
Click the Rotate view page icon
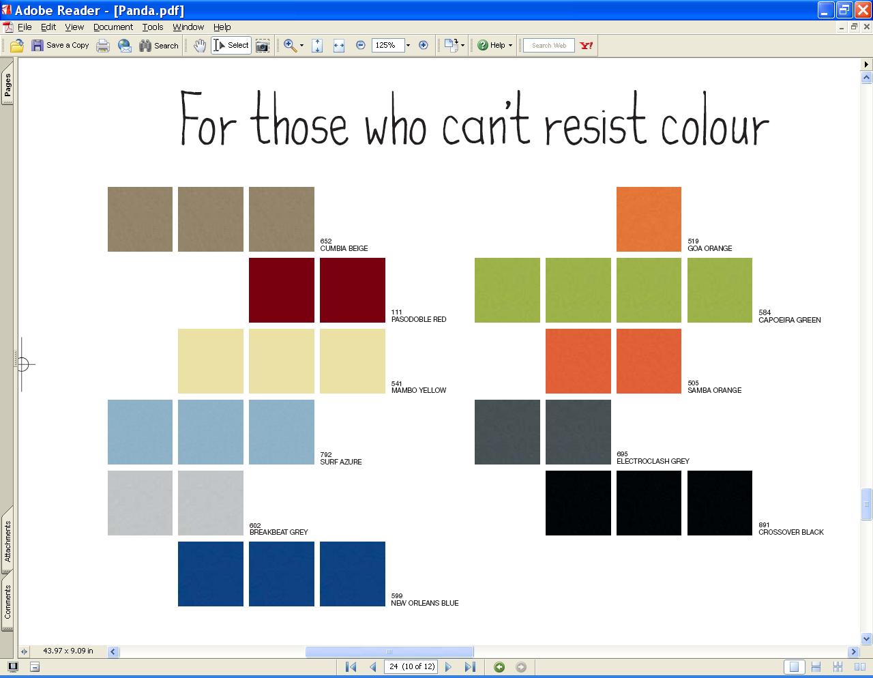point(451,46)
